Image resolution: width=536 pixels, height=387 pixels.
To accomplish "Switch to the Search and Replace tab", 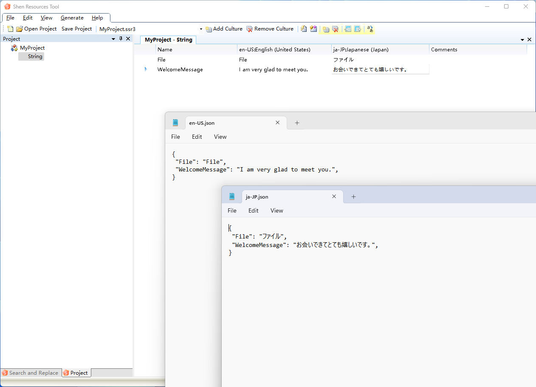I will [30, 373].
